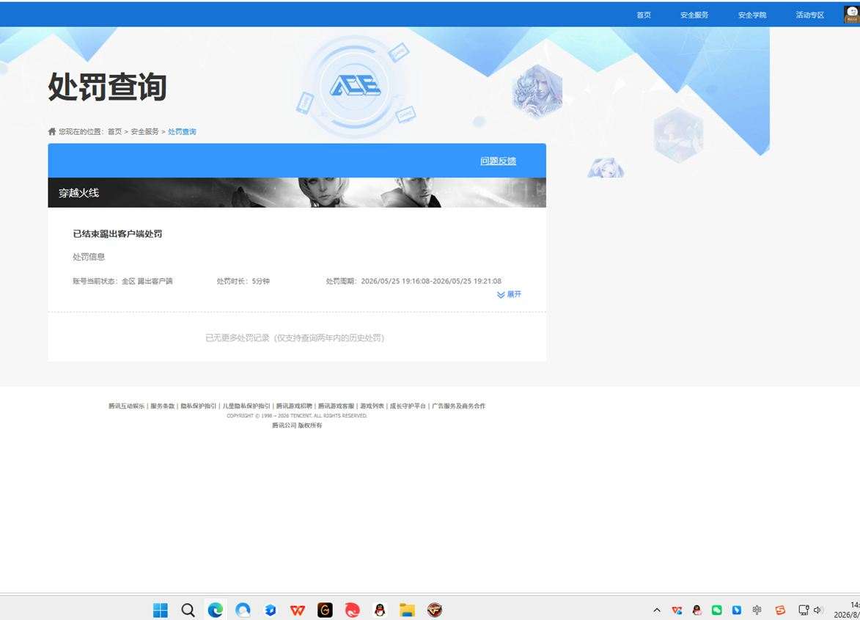Click the blue tray icon beside WeChat
The image size is (860, 620).
pyautogui.click(x=737, y=610)
